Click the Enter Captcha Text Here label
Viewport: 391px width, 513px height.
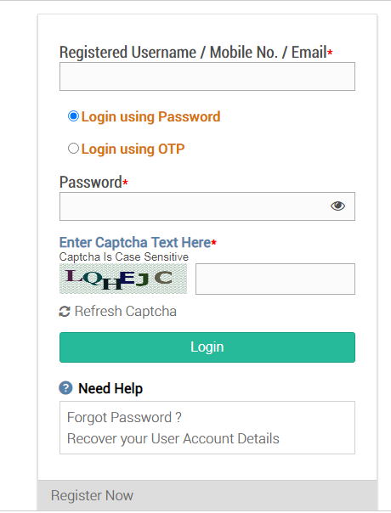coord(135,242)
